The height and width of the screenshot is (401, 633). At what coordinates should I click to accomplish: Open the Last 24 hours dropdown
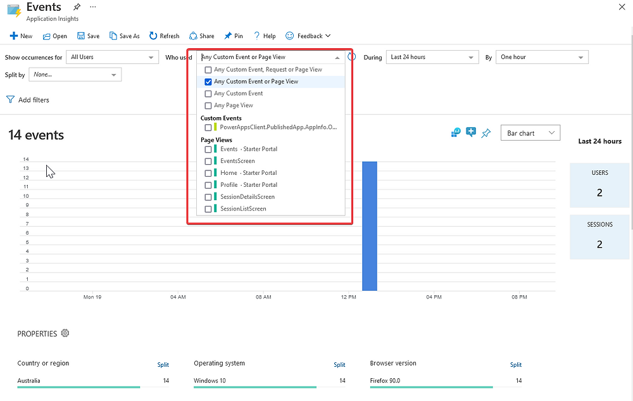[x=432, y=58]
